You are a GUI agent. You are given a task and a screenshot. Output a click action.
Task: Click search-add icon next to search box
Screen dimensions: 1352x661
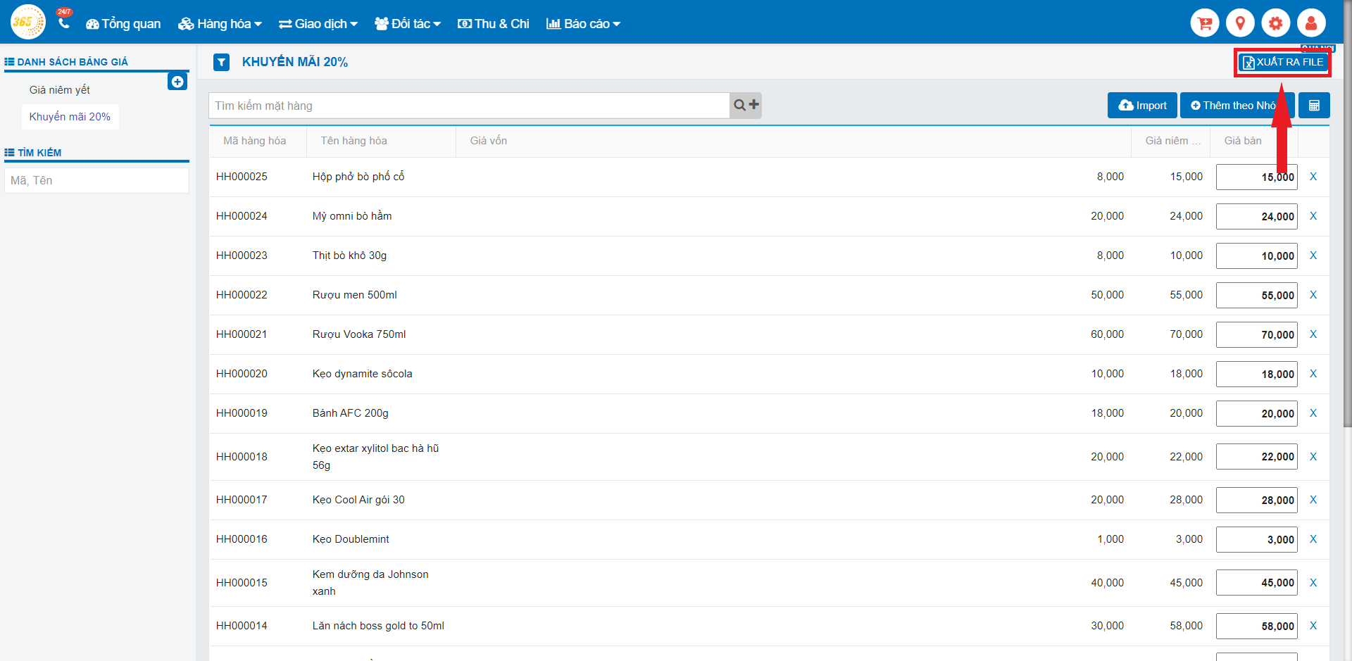[746, 106]
